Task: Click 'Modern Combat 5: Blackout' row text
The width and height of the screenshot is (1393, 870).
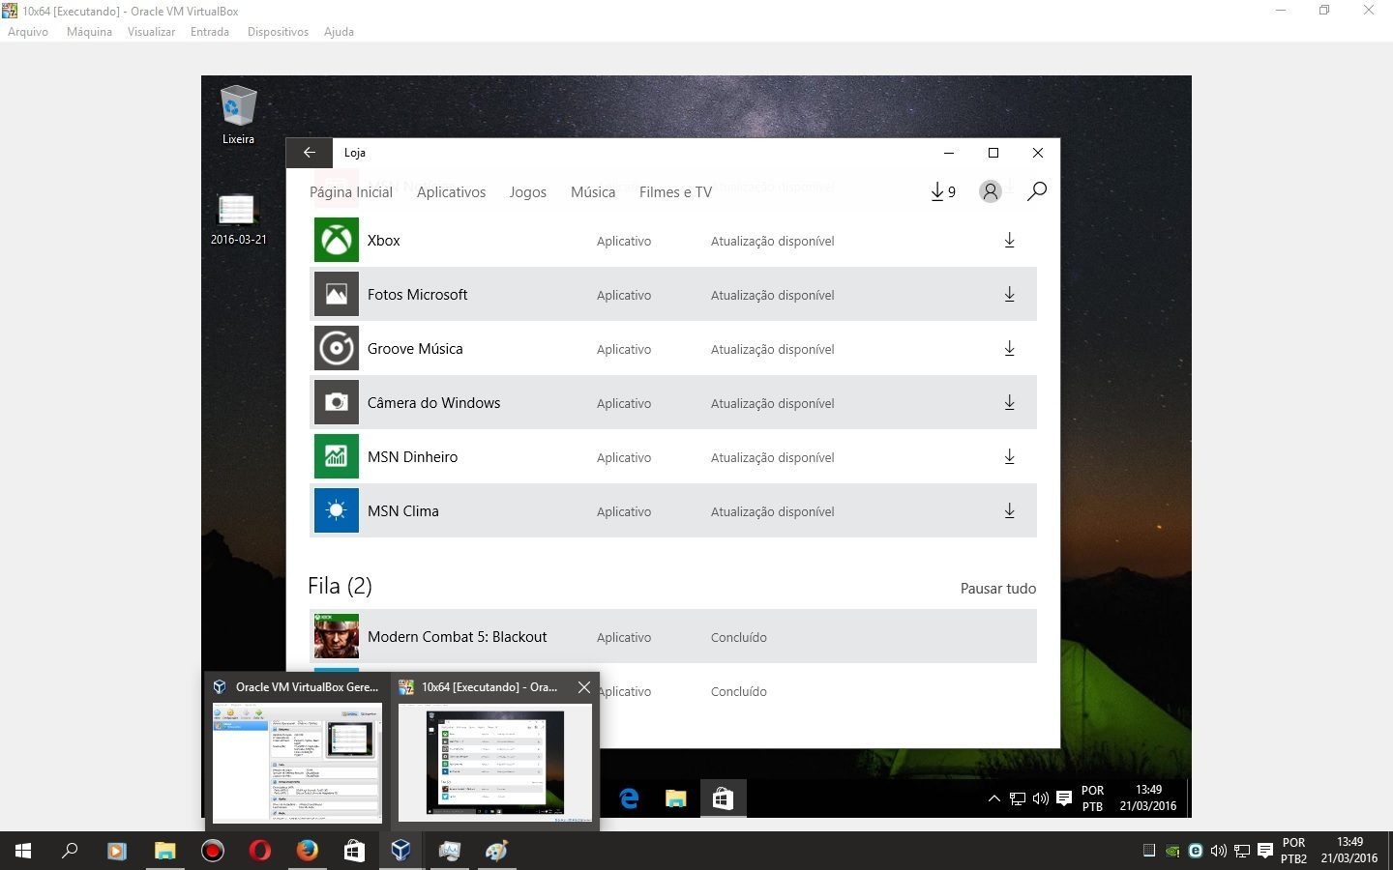Action: 457,637
